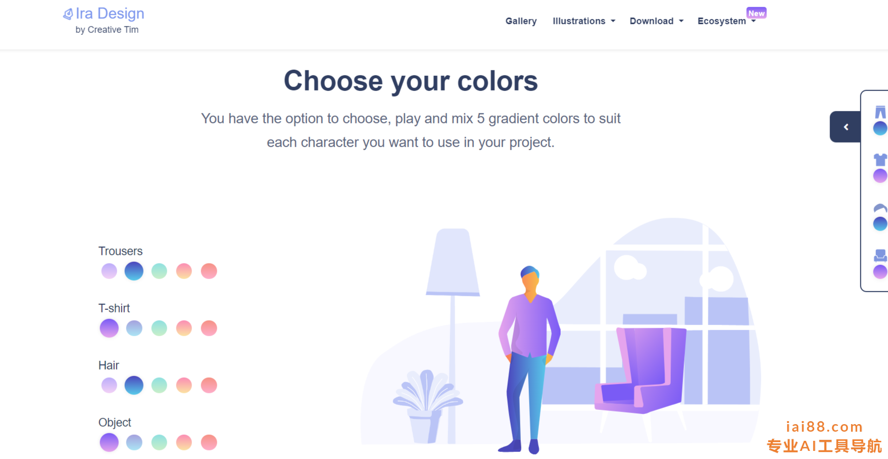888x459 pixels.
Task: Pick the blue gradient swatch for Object
Action: point(134,442)
